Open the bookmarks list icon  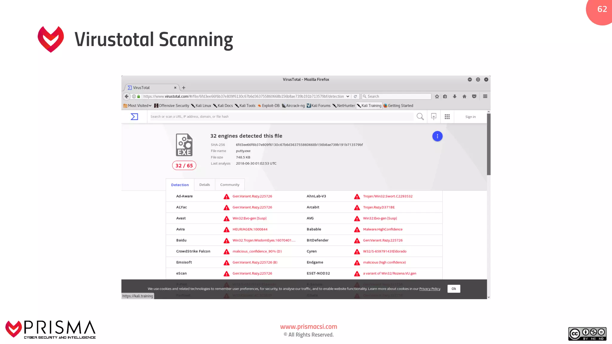(445, 96)
